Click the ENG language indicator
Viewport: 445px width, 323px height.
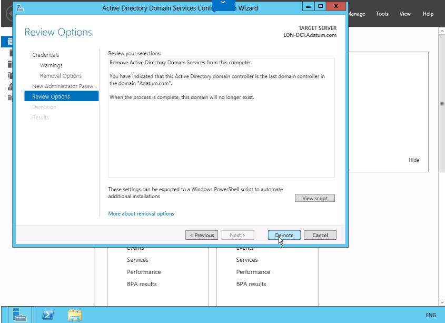430,315
